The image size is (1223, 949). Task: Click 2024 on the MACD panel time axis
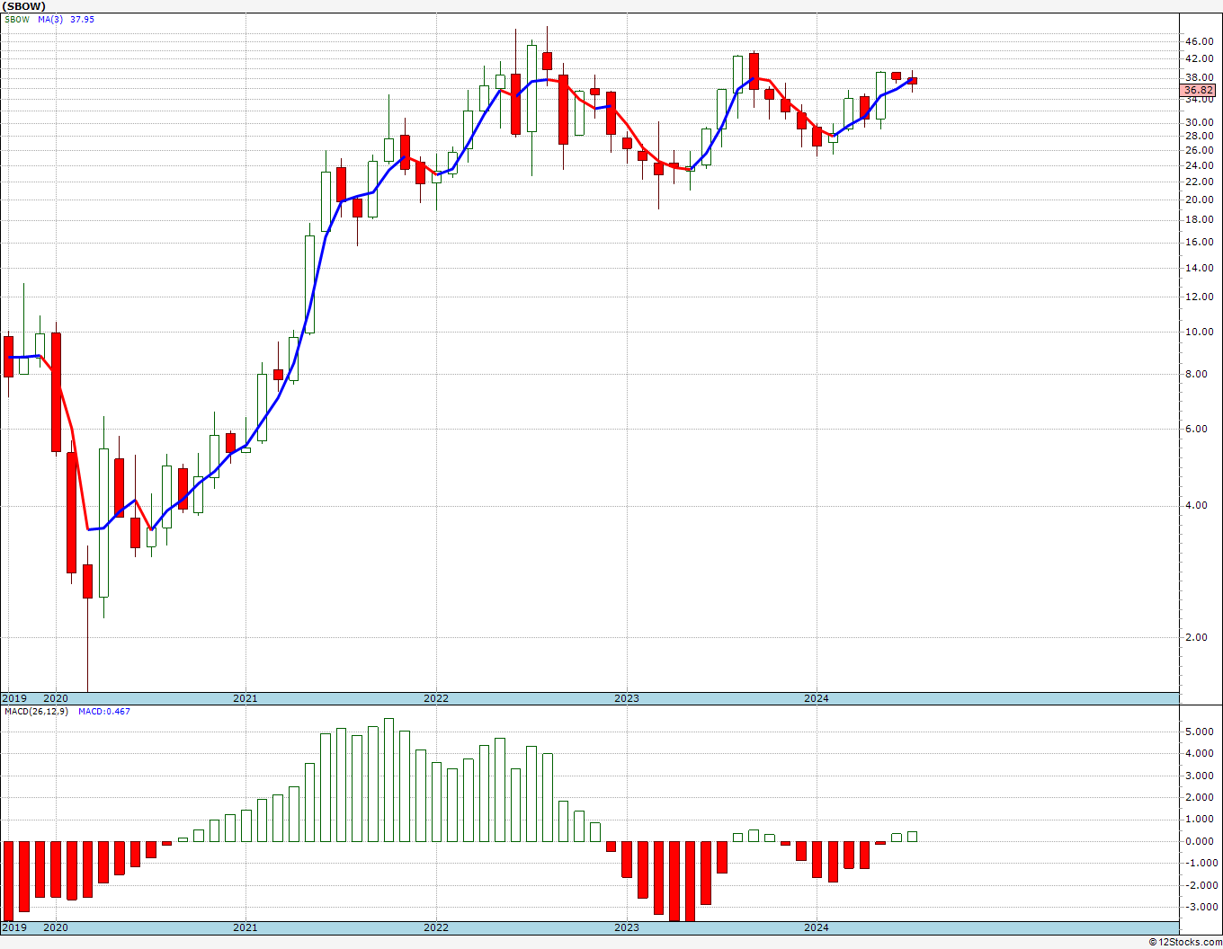click(x=817, y=927)
